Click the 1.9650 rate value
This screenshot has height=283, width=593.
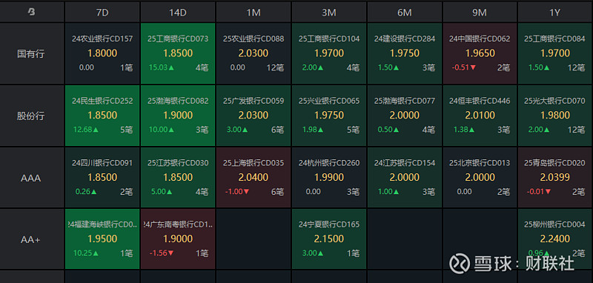(480, 53)
